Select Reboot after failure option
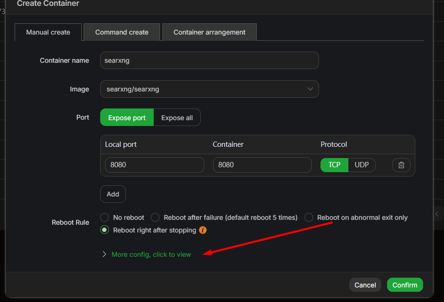This screenshot has height=302, width=444. pyautogui.click(x=155, y=217)
